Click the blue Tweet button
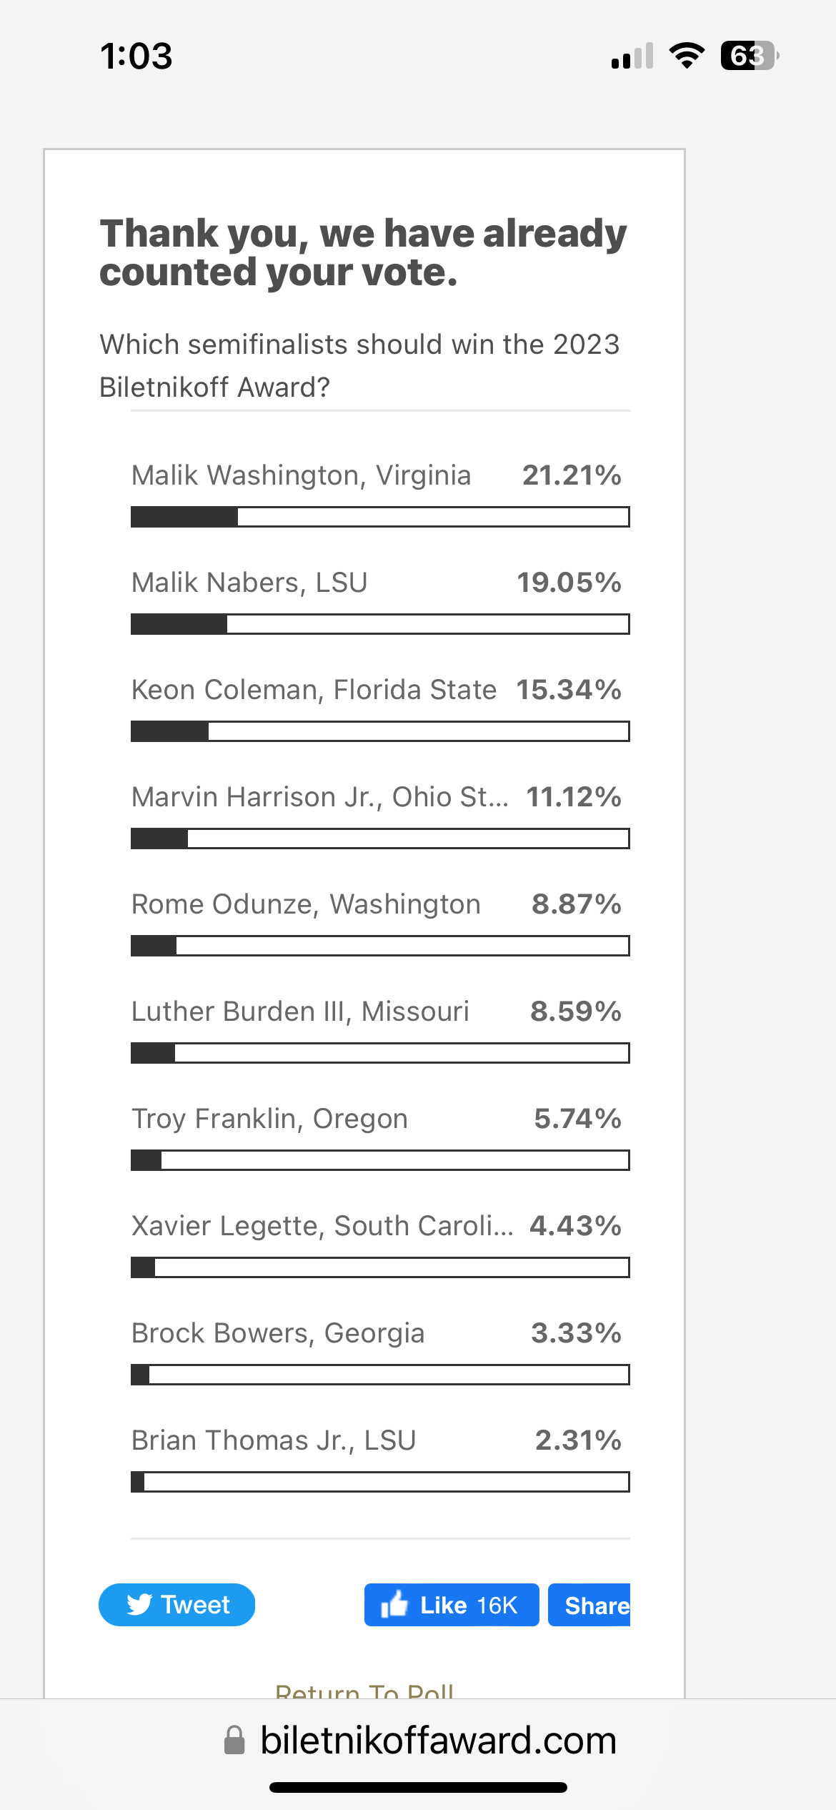This screenshot has width=836, height=1810. (177, 1605)
